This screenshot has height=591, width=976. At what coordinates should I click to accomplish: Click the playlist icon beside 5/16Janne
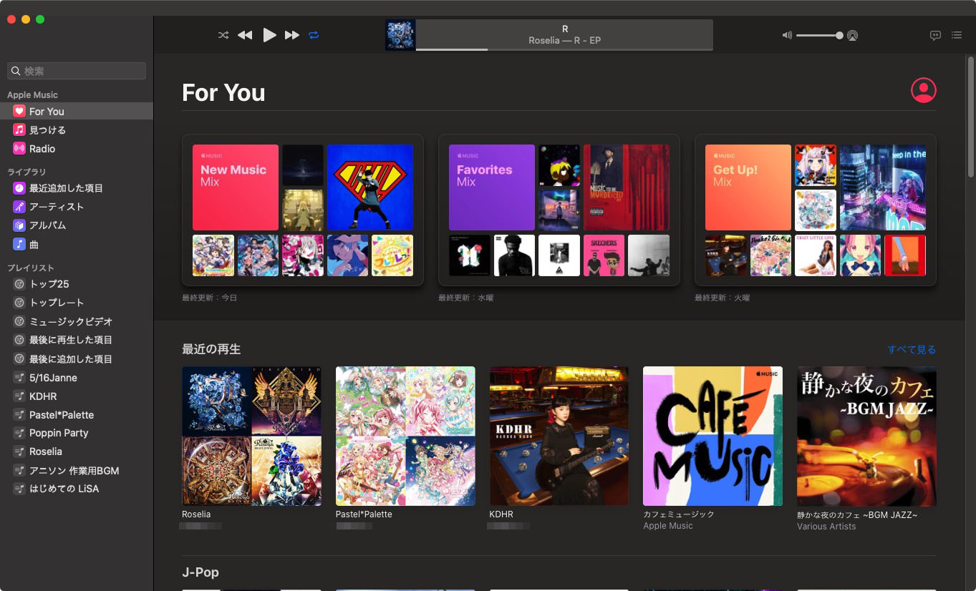coord(19,378)
